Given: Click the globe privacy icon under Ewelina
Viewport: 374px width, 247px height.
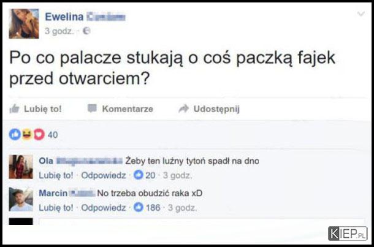Looking at the screenshot, I should [x=86, y=31].
